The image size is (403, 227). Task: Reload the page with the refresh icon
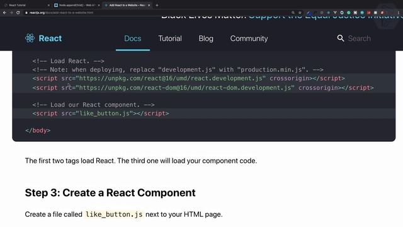(18, 13)
